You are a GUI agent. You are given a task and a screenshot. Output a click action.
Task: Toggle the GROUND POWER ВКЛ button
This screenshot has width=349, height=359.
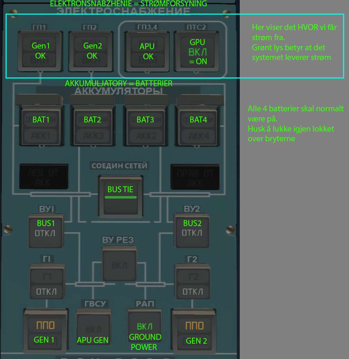145,330
